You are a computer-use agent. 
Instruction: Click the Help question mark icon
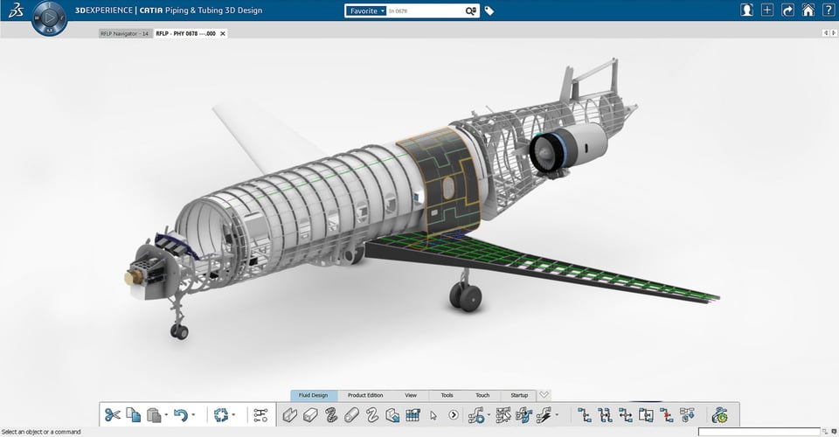[x=829, y=10]
